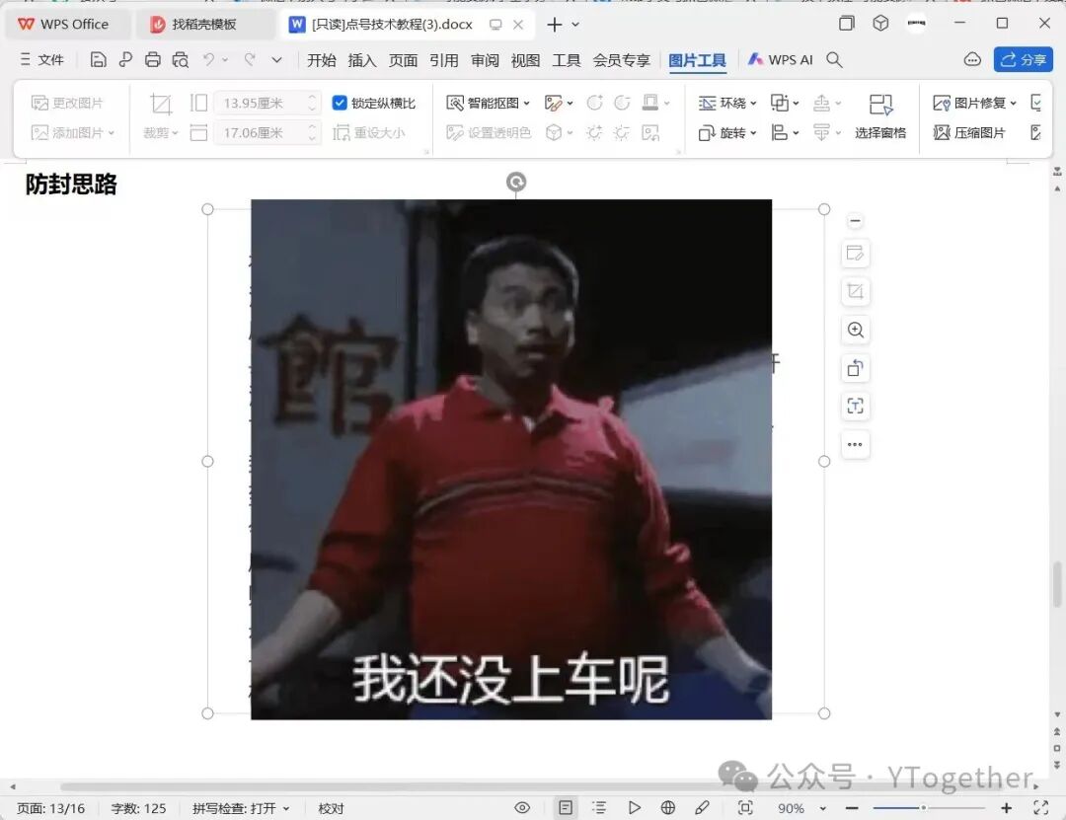Click the floating rotate icon beside image

855,368
